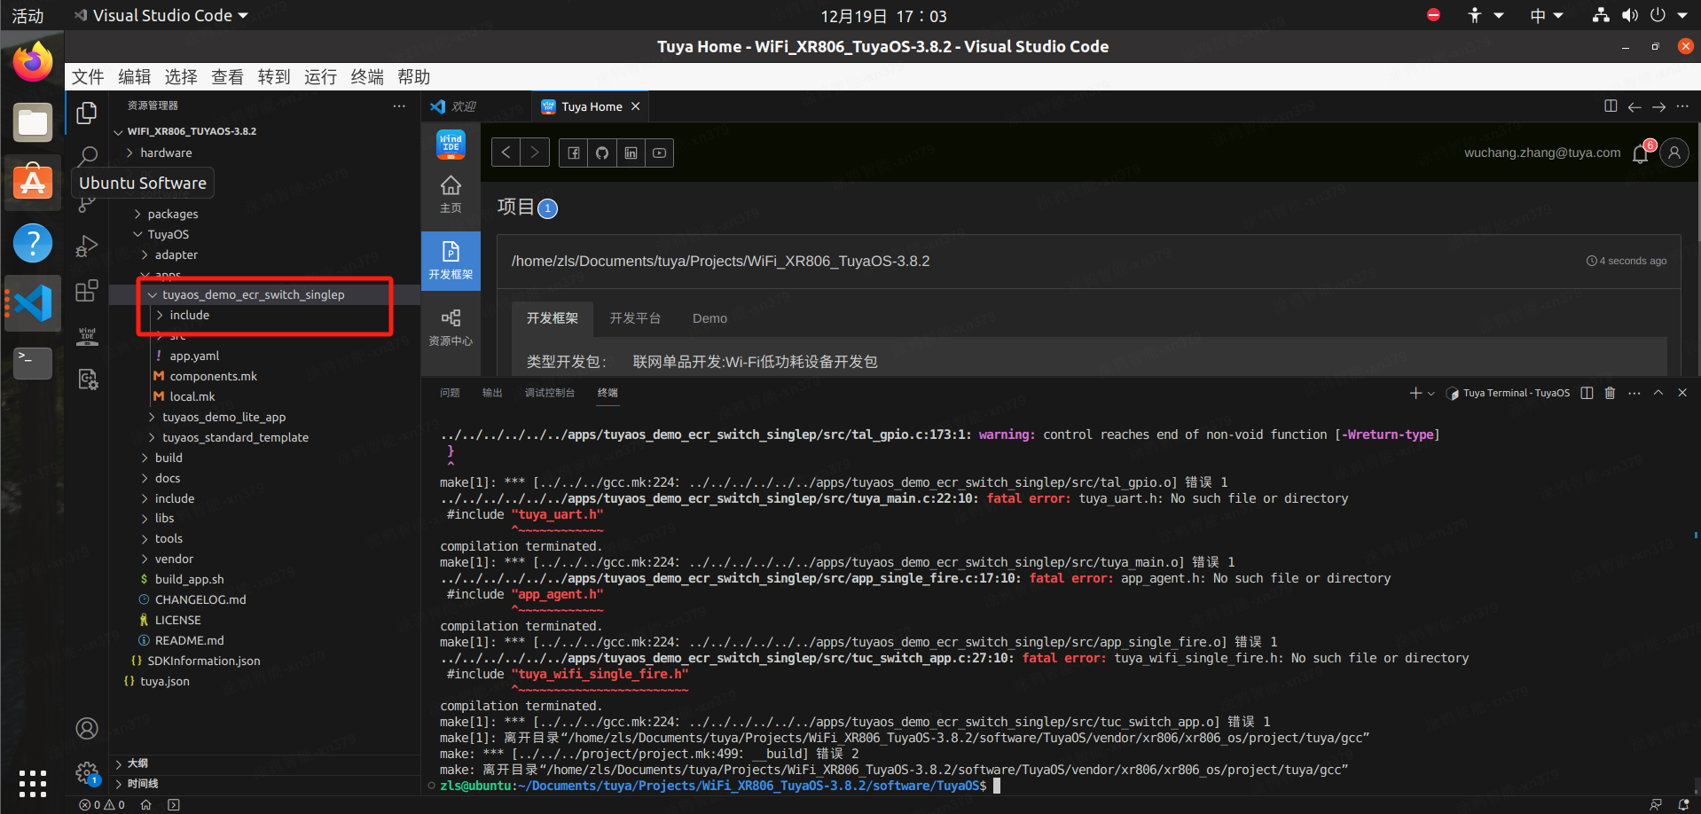Viewport: 1701px width, 814px height.
Task: Select the 开发框架 sidebar item
Action: (x=451, y=261)
